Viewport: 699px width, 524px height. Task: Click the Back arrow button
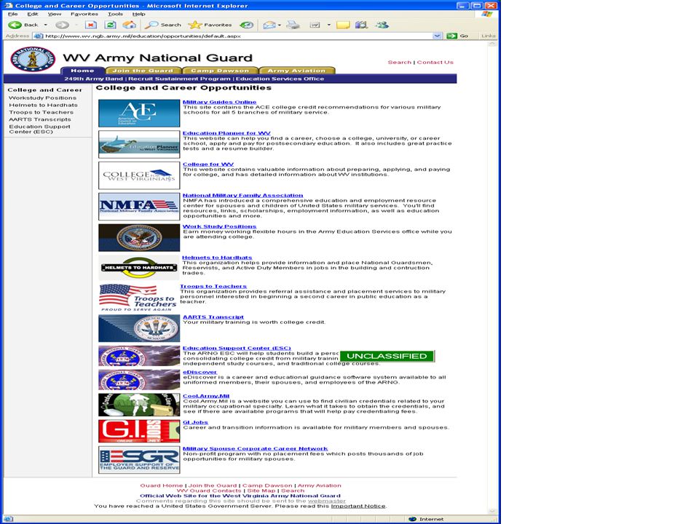click(x=23, y=25)
